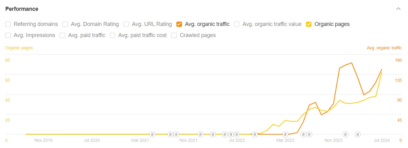Click the annotation marker directly above Jul 2022
The height and width of the screenshot is (148, 408).
coord(237,134)
